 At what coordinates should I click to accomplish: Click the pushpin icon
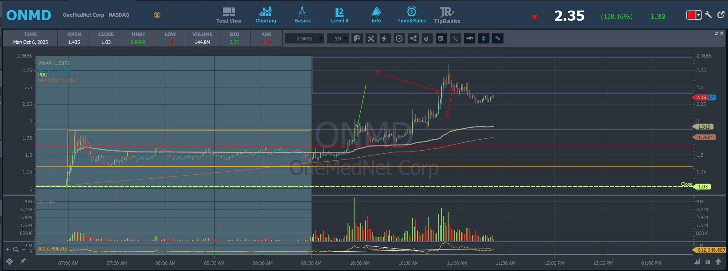tap(22, 261)
